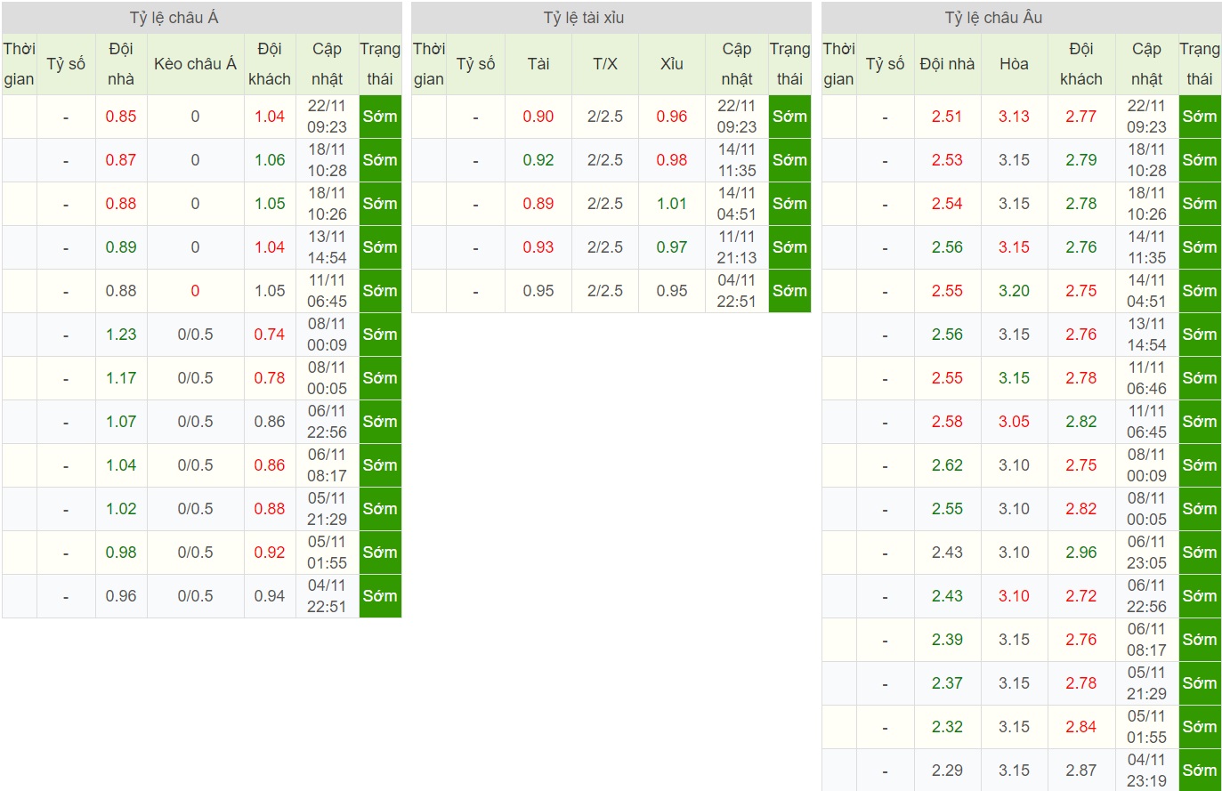1222x791 pixels.
Task: Click European table date 04/11 23:19
Action: (x=1146, y=771)
